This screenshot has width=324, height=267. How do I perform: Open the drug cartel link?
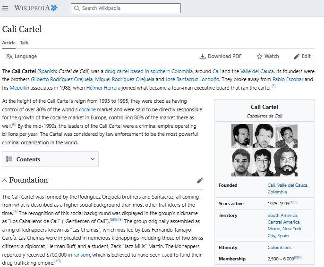pos(149,71)
